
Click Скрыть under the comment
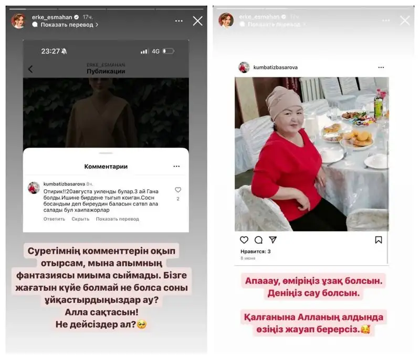(80, 219)
